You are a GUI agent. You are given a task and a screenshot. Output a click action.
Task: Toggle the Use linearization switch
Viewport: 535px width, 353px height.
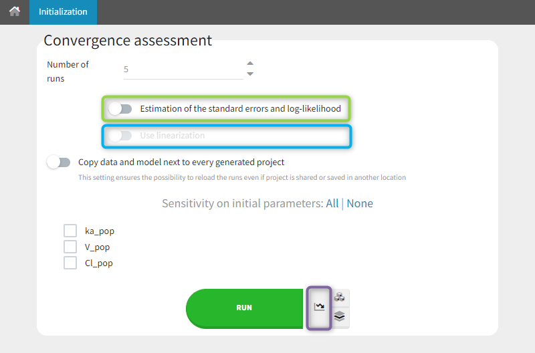click(x=121, y=136)
